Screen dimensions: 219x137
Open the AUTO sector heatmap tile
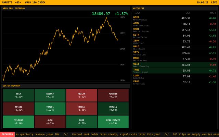[50, 122]
